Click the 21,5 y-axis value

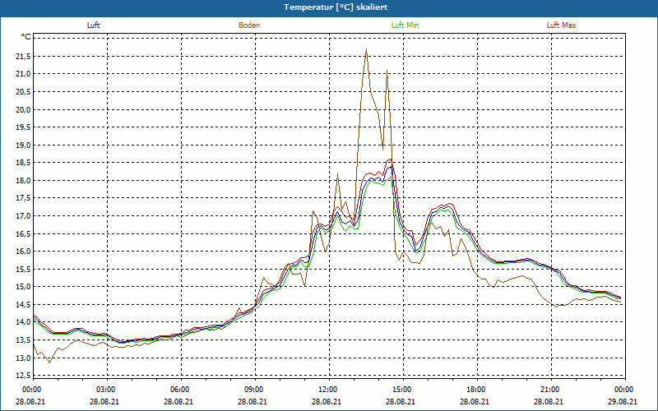[x=23, y=57]
